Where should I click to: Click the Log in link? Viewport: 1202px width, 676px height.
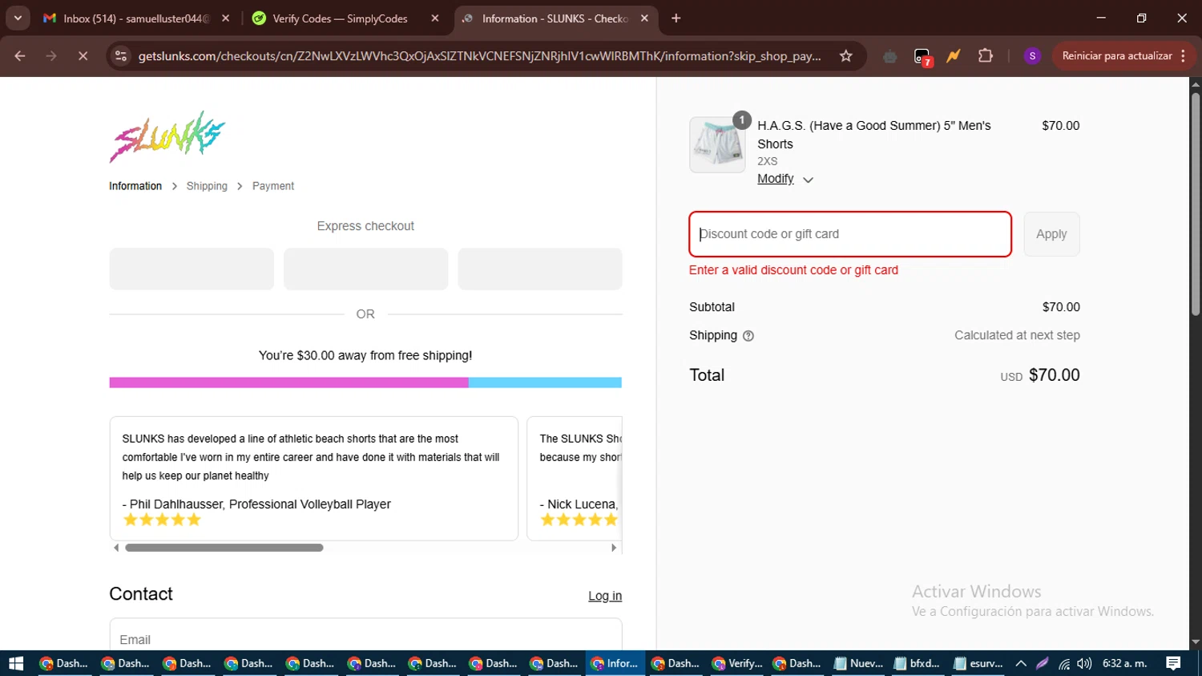605,596
